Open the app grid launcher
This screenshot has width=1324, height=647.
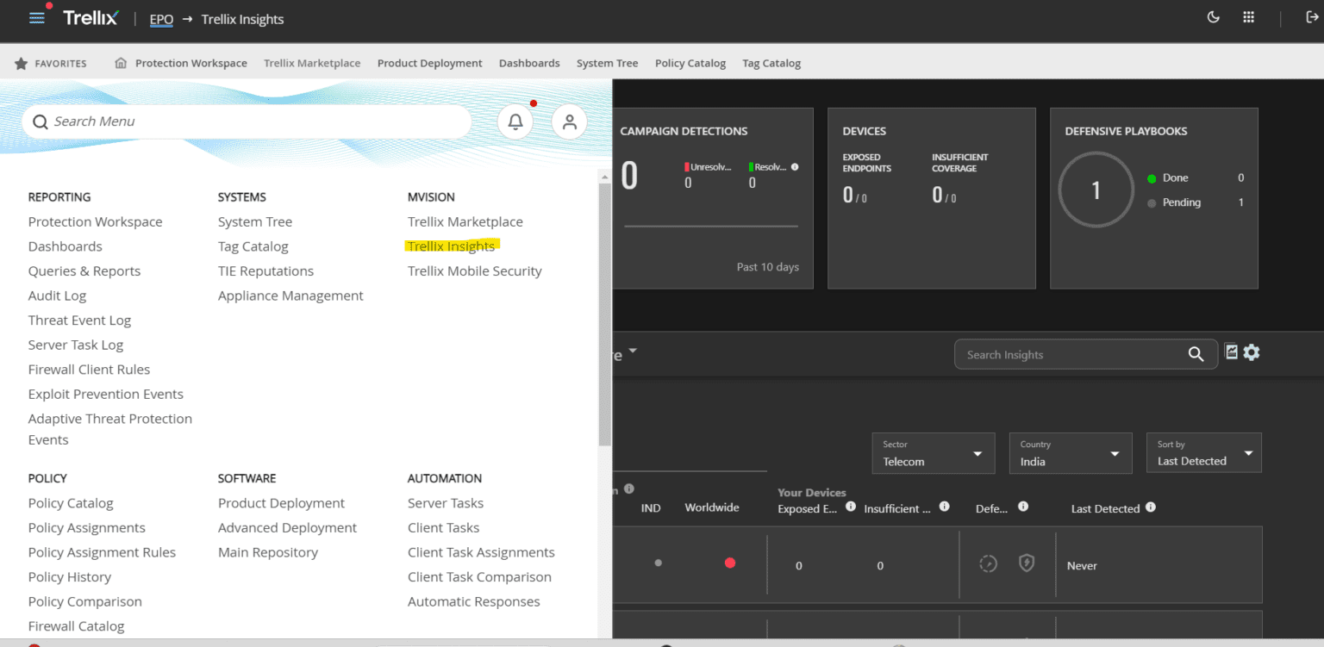pyautogui.click(x=1248, y=17)
